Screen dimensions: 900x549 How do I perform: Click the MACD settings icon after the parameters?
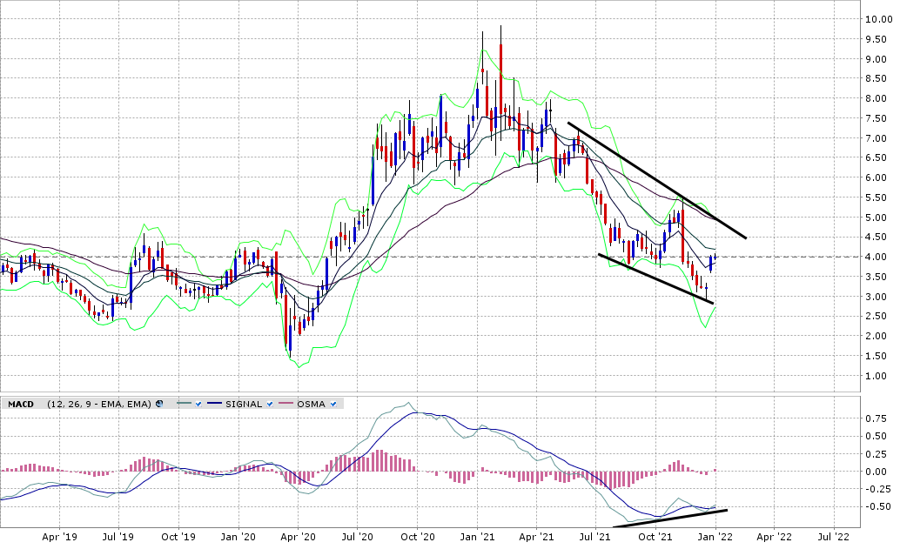click(159, 404)
